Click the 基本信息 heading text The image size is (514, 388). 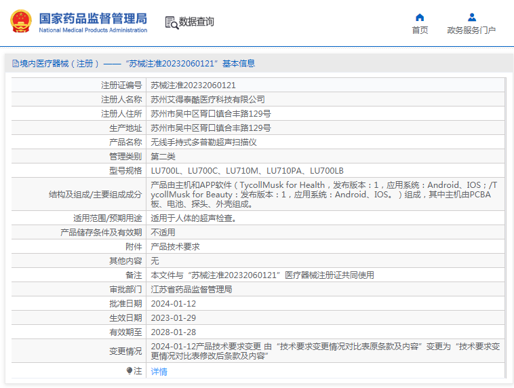(x=239, y=63)
